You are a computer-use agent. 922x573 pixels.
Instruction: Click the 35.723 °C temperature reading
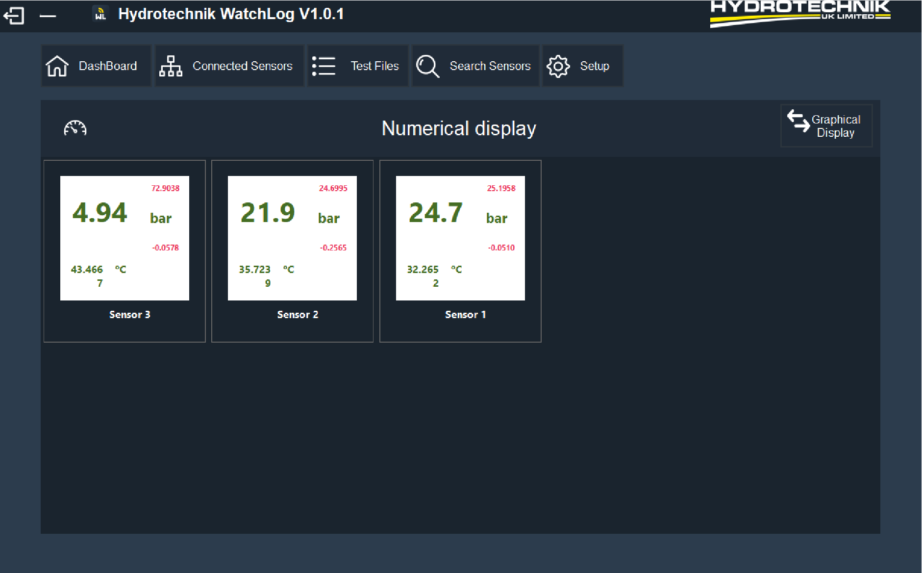point(267,276)
